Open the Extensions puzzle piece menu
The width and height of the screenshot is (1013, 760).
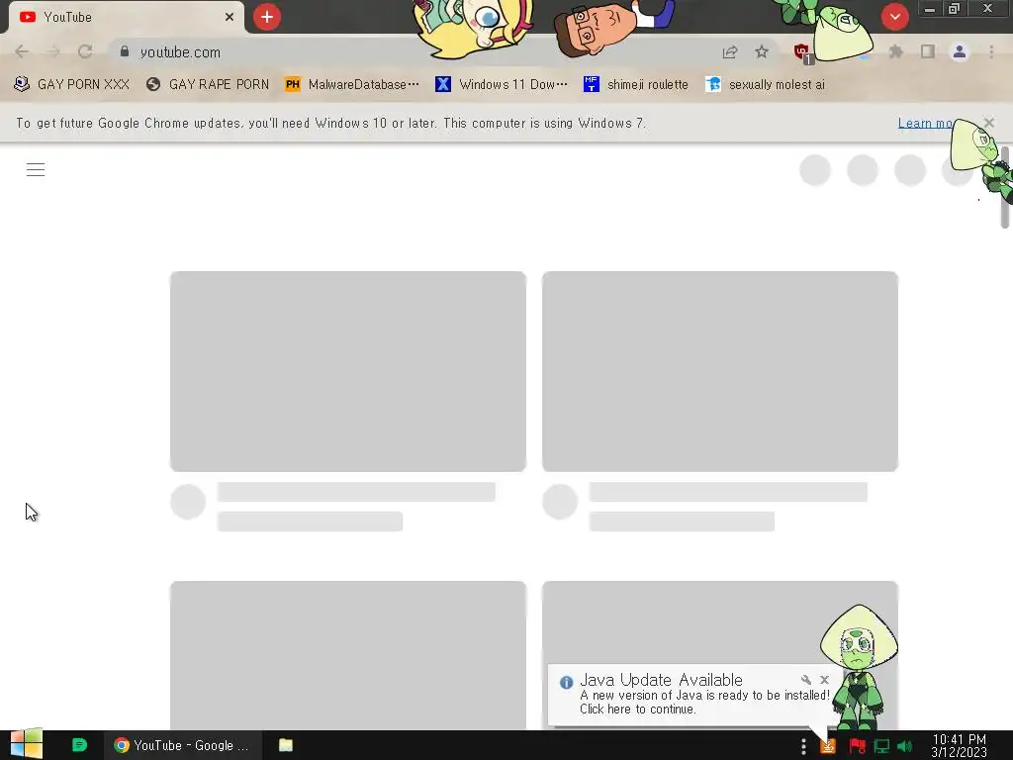click(896, 51)
